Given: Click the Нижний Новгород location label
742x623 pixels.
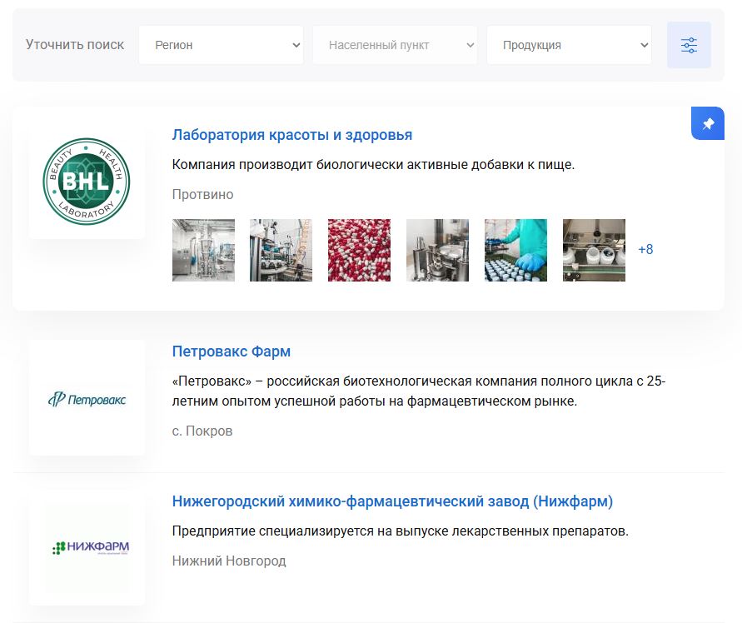Looking at the screenshot, I should [228, 561].
